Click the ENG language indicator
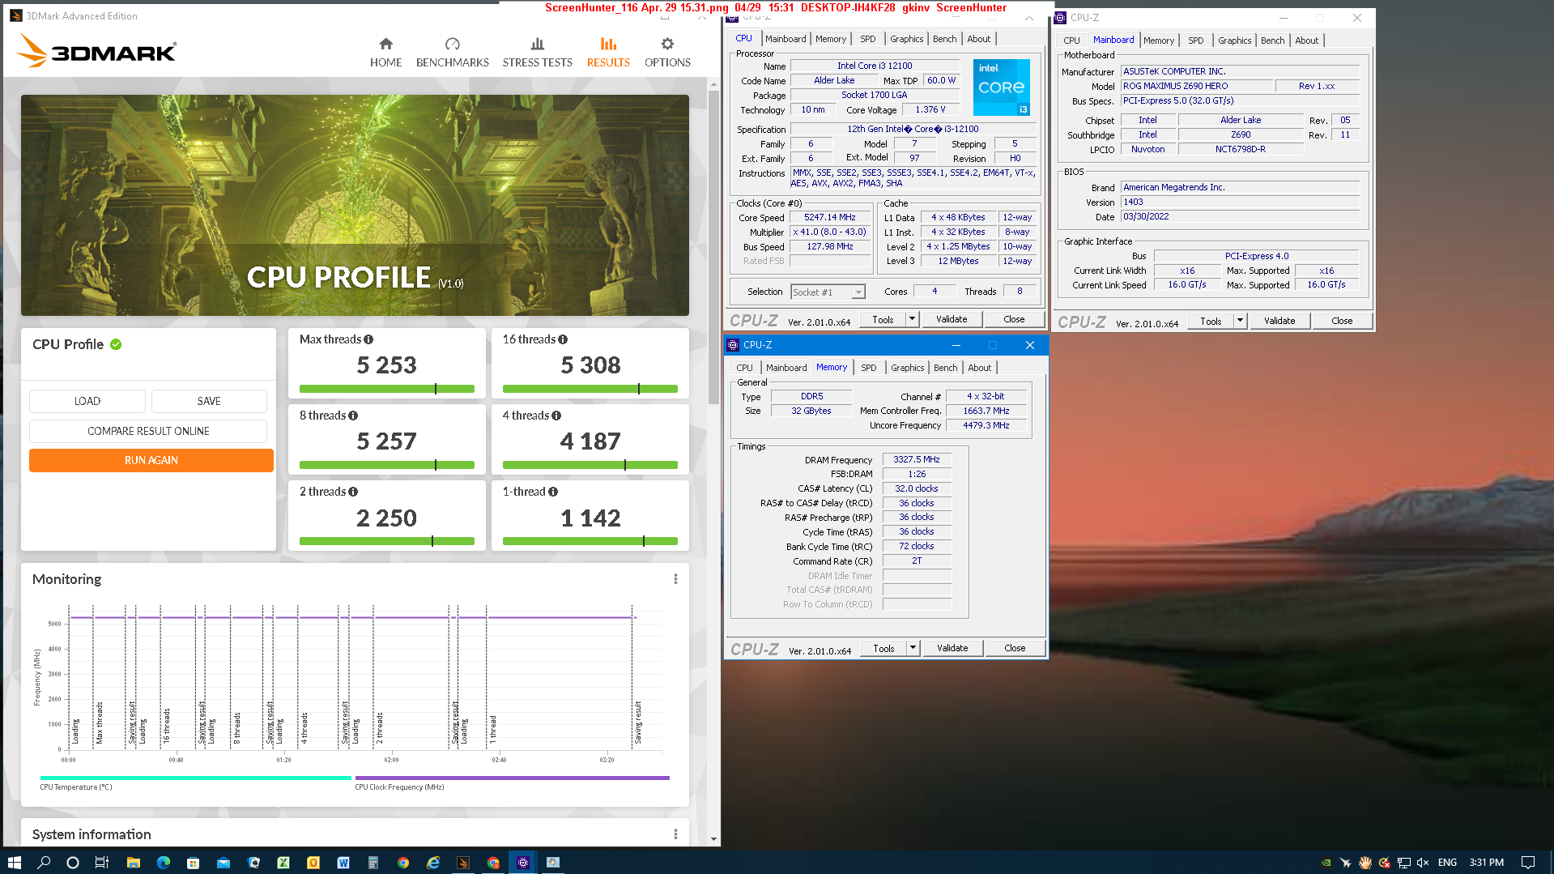This screenshot has width=1554, height=874. pyautogui.click(x=1447, y=863)
